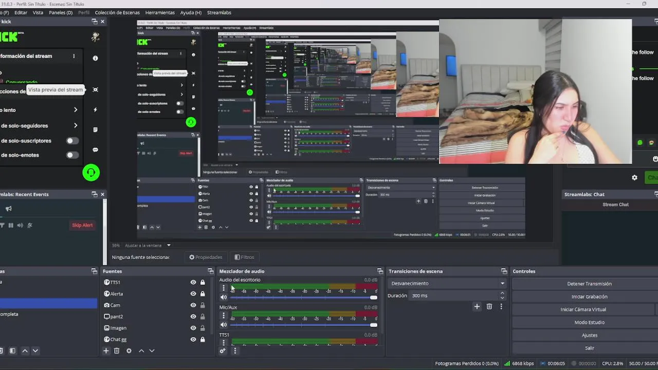The image size is (658, 370).
Task: Open the Kick info icon
Action: click(x=95, y=58)
